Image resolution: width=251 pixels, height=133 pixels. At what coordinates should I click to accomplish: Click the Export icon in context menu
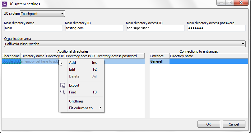[x=63, y=85]
